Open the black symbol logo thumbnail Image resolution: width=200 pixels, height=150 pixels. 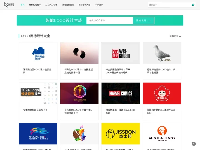(x=79, y=53)
